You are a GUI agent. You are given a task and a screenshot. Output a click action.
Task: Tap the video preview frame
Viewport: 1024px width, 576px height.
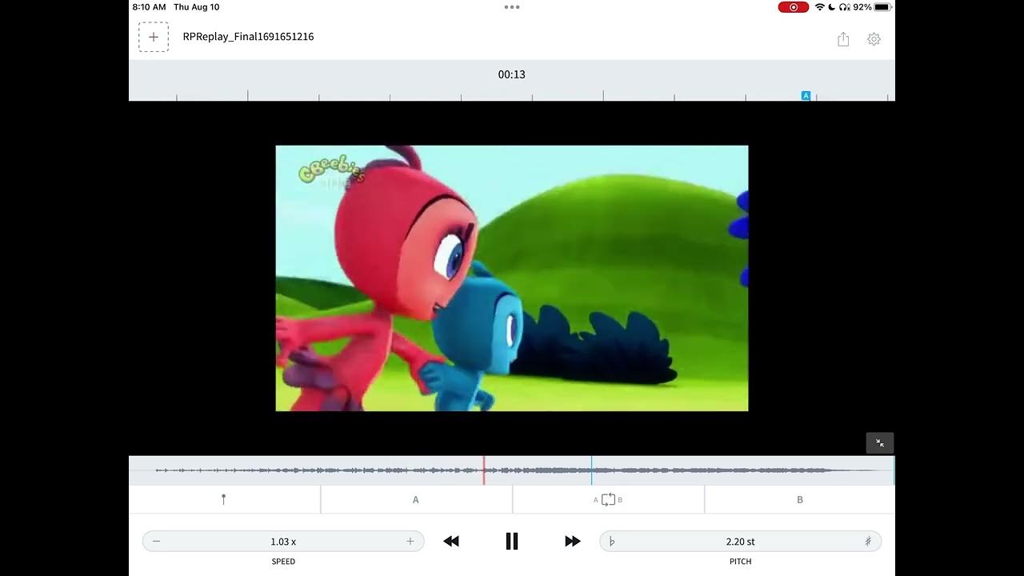(512, 278)
